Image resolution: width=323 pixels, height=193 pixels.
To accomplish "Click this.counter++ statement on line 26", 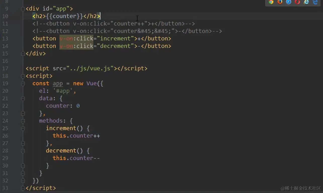I will click(76, 136).
